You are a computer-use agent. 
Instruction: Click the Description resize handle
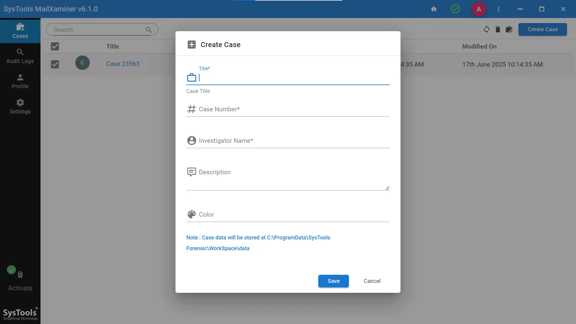[x=387, y=188]
